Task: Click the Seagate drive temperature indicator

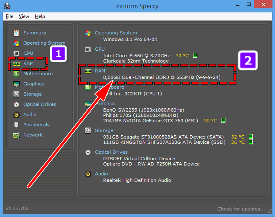Action: (x=251, y=137)
